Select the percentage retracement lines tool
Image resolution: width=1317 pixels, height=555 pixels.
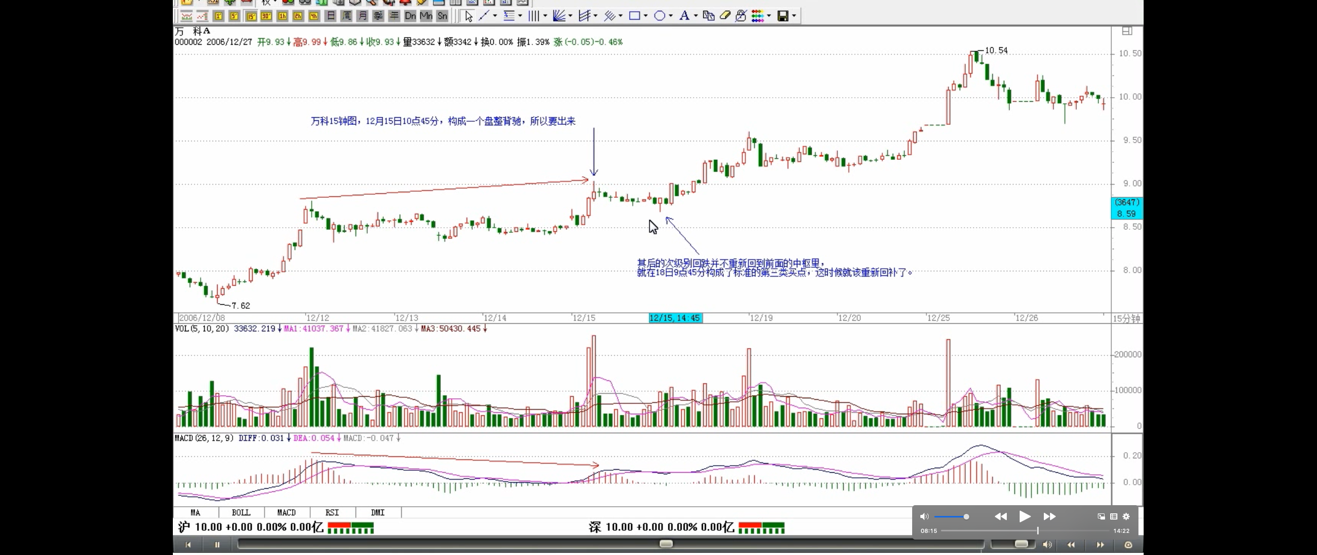coord(509,16)
